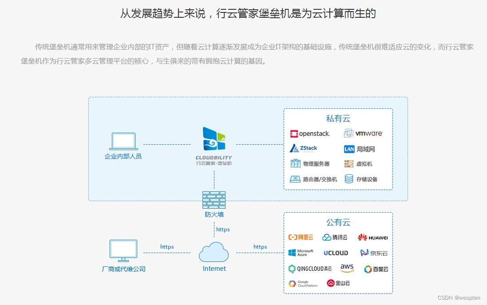
Task: Click the vmware logo
Action: pyautogui.click(x=364, y=134)
